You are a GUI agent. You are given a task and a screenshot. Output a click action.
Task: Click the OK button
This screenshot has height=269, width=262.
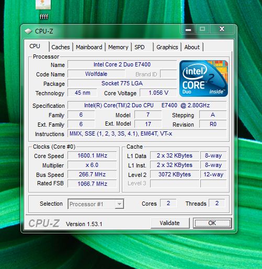point(212,223)
